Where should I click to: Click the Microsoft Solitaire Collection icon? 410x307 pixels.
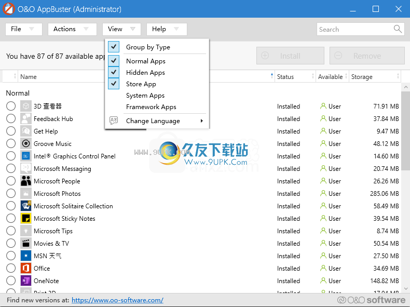pos(26,206)
